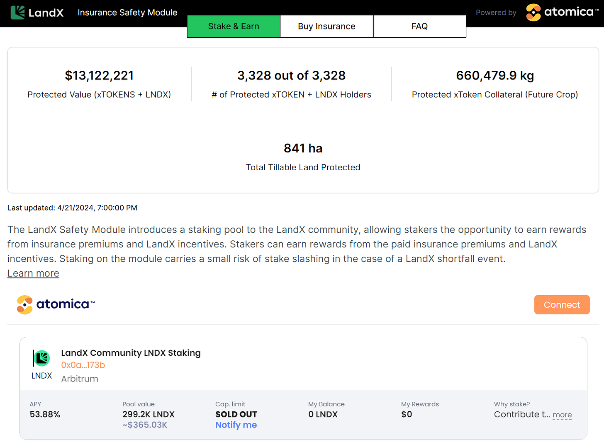The height and width of the screenshot is (442, 604).
Task: Click the '~$365.03K' pool dollar value
Action: pos(145,425)
